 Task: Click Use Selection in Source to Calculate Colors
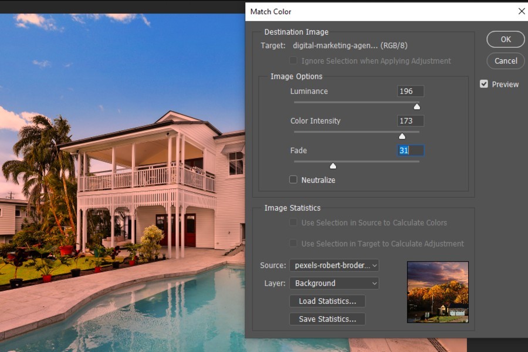(x=294, y=222)
